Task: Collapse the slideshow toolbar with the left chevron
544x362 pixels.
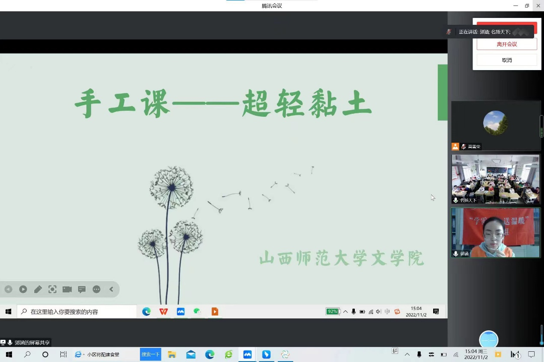Action: coord(111,289)
